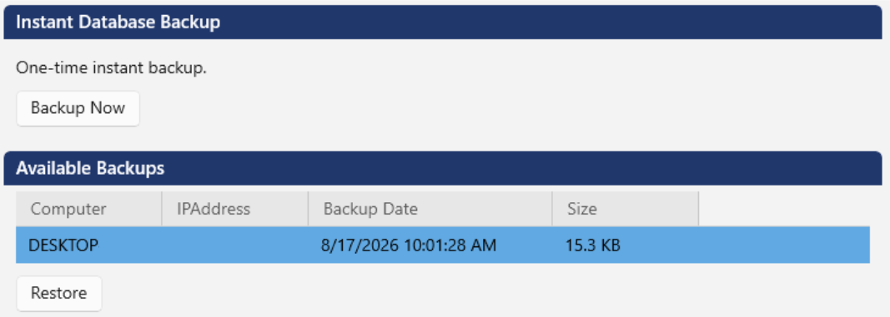Click the empty IPAddress cell of DESKTOP row
This screenshot has width=890, height=317.
(x=235, y=245)
